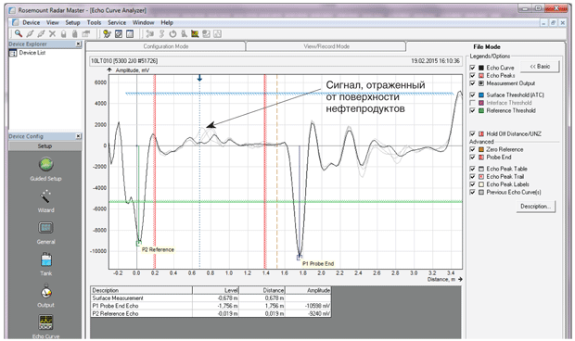Image resolution: width=575 pixels, height=341 pixels.
Task: Open the Output configuration icon
Action: (45, 296)
